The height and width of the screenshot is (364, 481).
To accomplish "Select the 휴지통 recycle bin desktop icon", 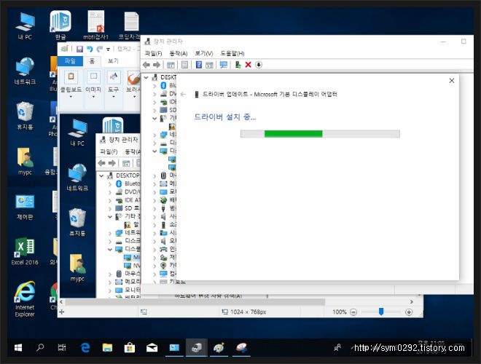I will [x=25, y=116].
